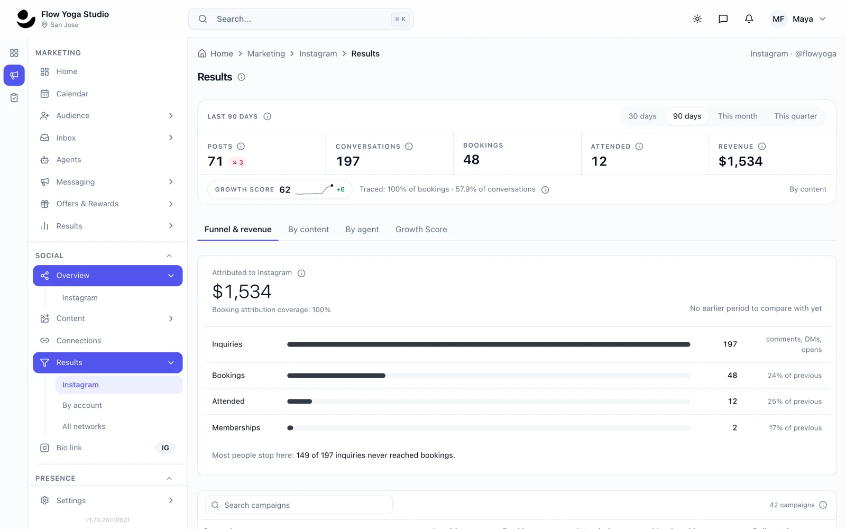Collapse the Presence section
The image size is (846, 529).
(x=169, y=479)
